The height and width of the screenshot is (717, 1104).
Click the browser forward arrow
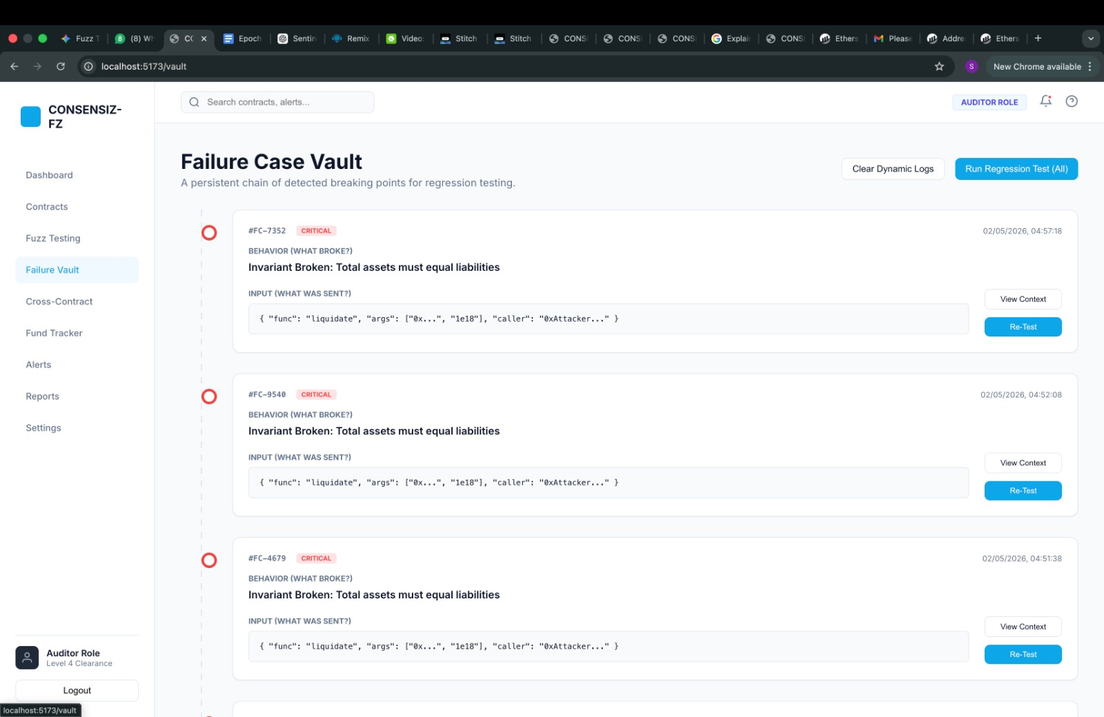(x=37, y=66)
